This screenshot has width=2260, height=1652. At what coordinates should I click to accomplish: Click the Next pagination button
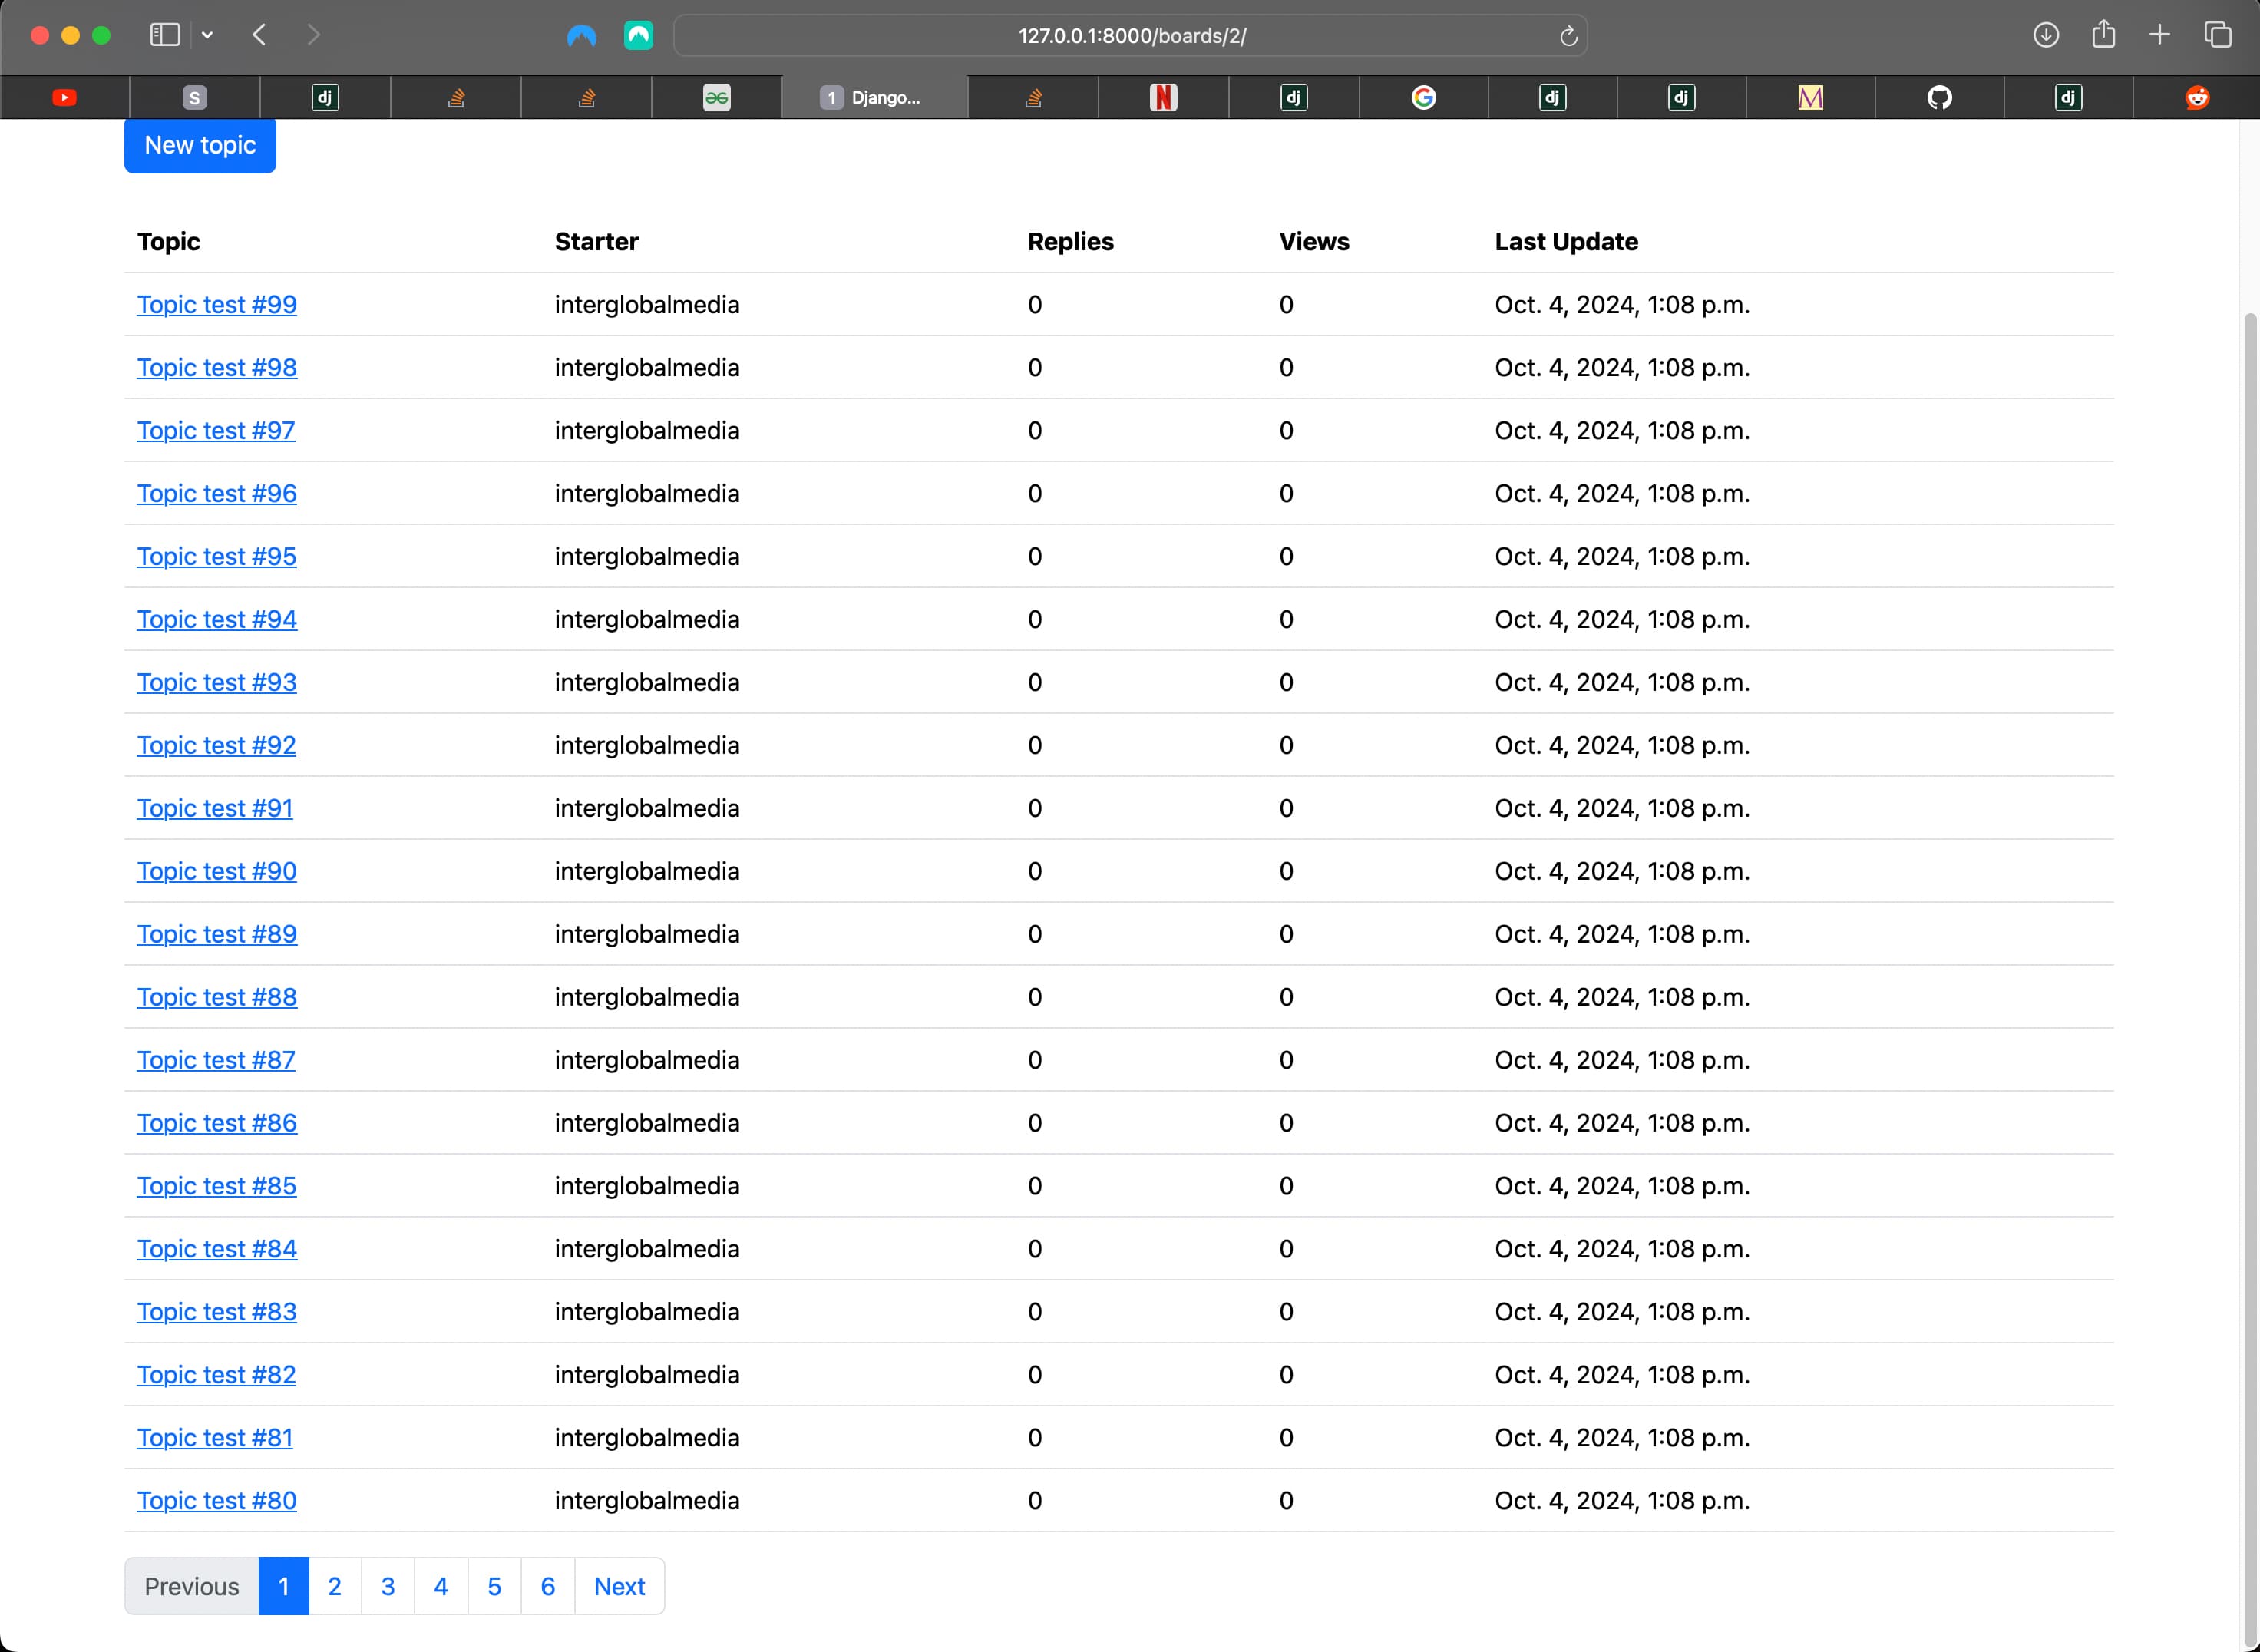coord(620,1587)
